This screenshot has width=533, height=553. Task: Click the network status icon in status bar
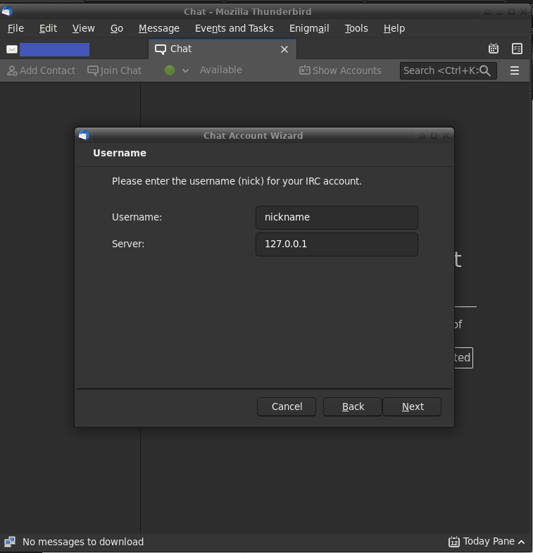pyautogui.click(x=10, y=542)
